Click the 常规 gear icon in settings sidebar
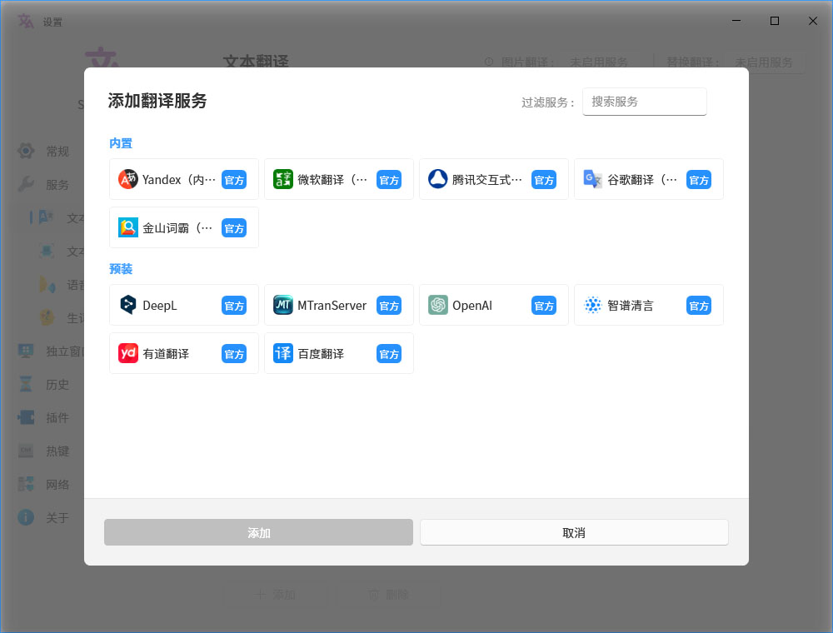This screenshot has height=633, width=833. click(x=26, y=151)
